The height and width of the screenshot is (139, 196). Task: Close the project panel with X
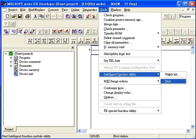click(73, 48)
